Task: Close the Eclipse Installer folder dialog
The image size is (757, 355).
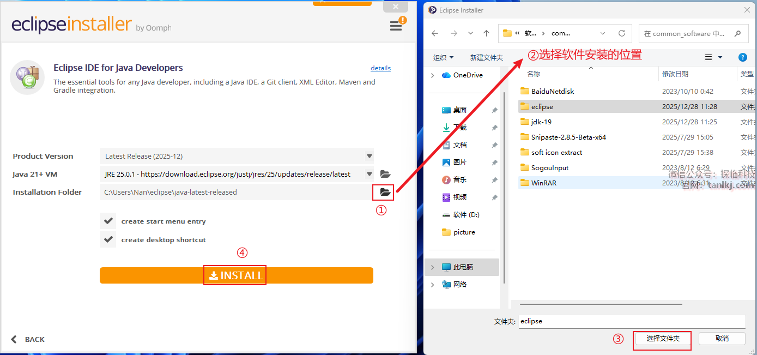Action: pos(746,10)
